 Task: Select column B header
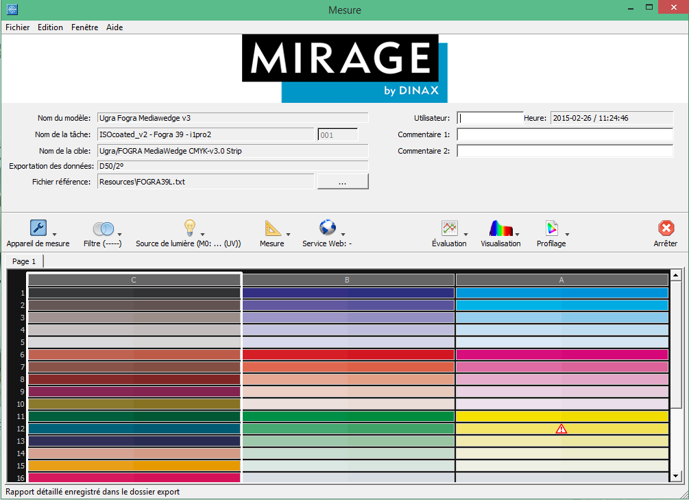pyautogui.click(x=348, y=280)
